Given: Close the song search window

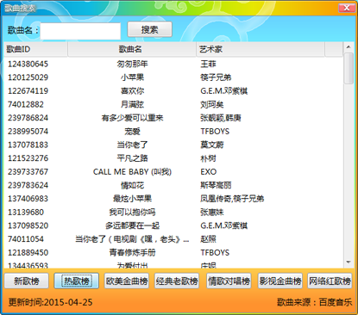Looking at the screenshot, I should click(347, 8).
